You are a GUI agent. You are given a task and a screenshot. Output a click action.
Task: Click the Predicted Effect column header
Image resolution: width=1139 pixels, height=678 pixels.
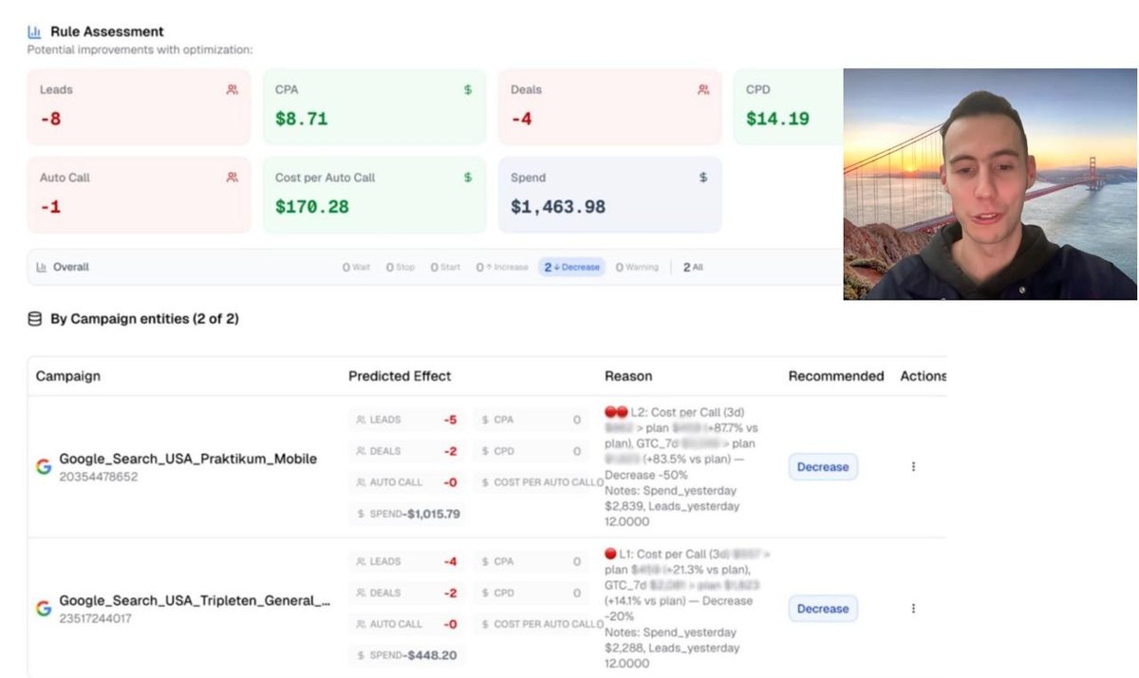click(400, 376)
